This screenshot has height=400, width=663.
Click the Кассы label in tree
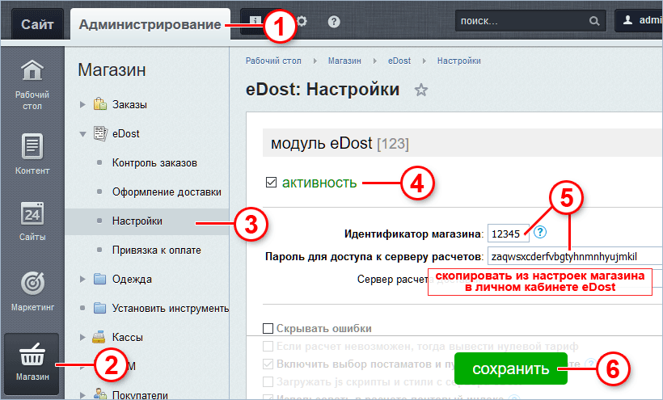point(127,337)
